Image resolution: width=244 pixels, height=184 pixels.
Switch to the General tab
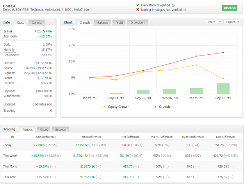click(37, 23)
